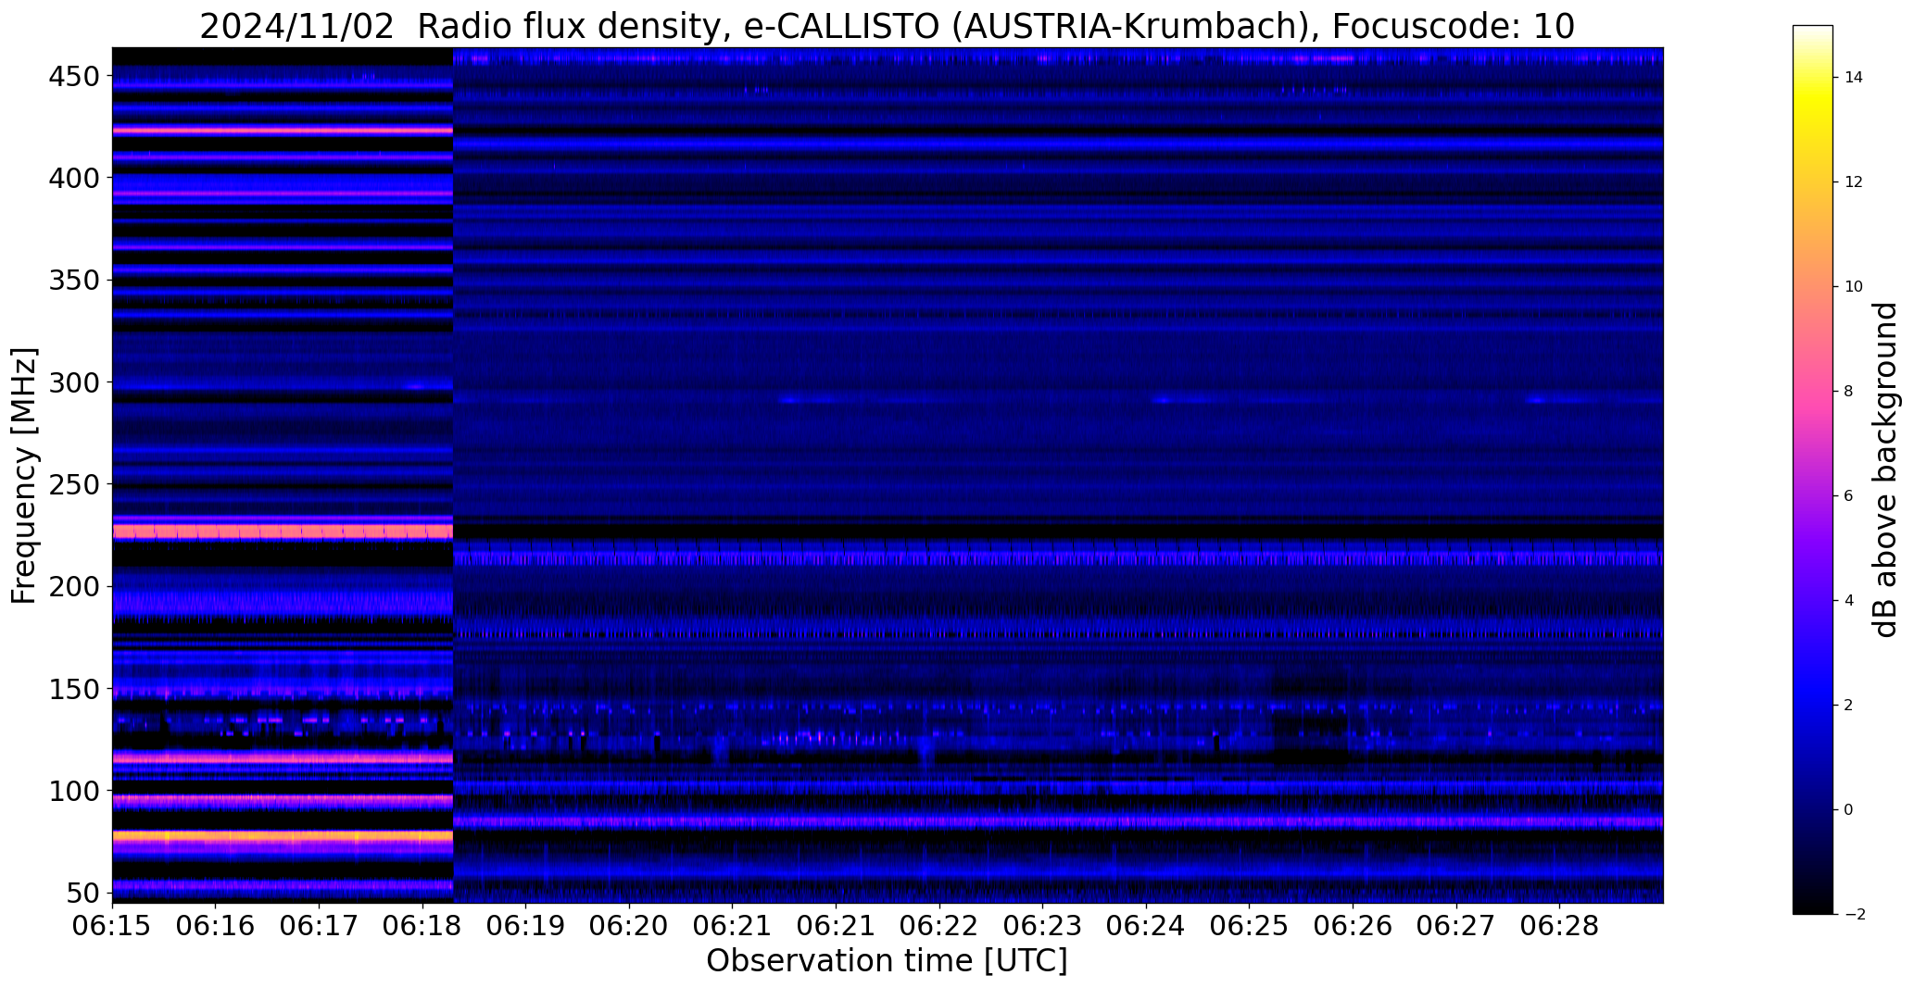Click the time tick label 06:23
1914x988 pixels.
coord(1043,926)
